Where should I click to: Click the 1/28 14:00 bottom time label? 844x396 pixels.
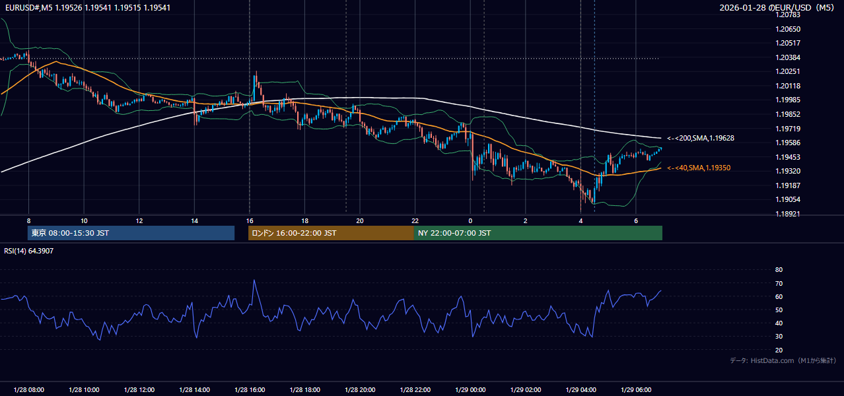194,389
